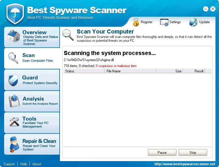Click the Register padlock icon
This screenshot has height=167, width=219.
click(136, 22)
